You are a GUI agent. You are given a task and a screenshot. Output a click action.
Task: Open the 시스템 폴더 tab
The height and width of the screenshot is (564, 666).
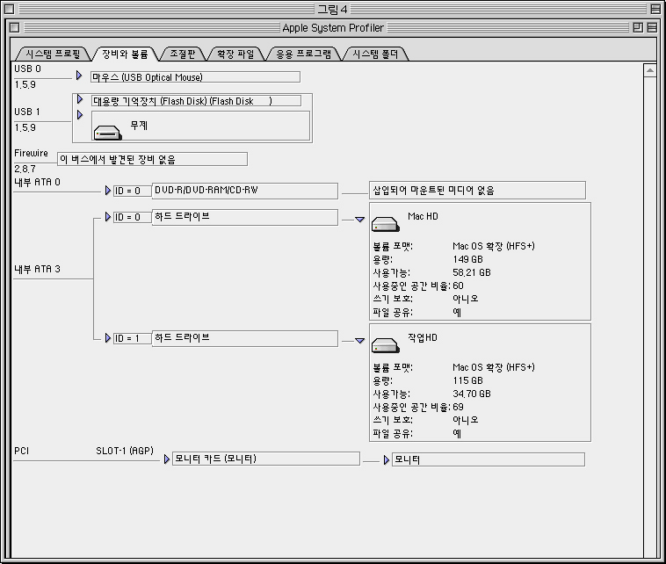point(374,54)
